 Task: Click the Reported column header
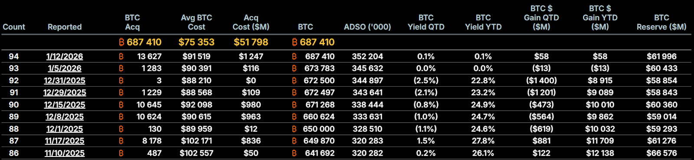click(x=65, y=27)
